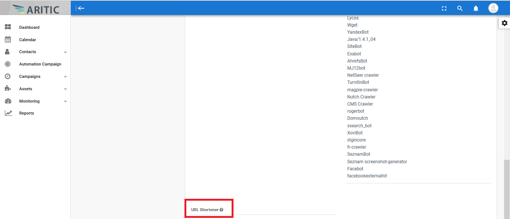The height and width of the screenshot is (219, 510).
Task: Open the Reports menu item
Action: coord(27,113)
